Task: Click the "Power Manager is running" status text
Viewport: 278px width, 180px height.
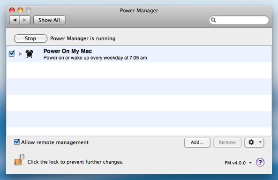Action: coord(83,38)
